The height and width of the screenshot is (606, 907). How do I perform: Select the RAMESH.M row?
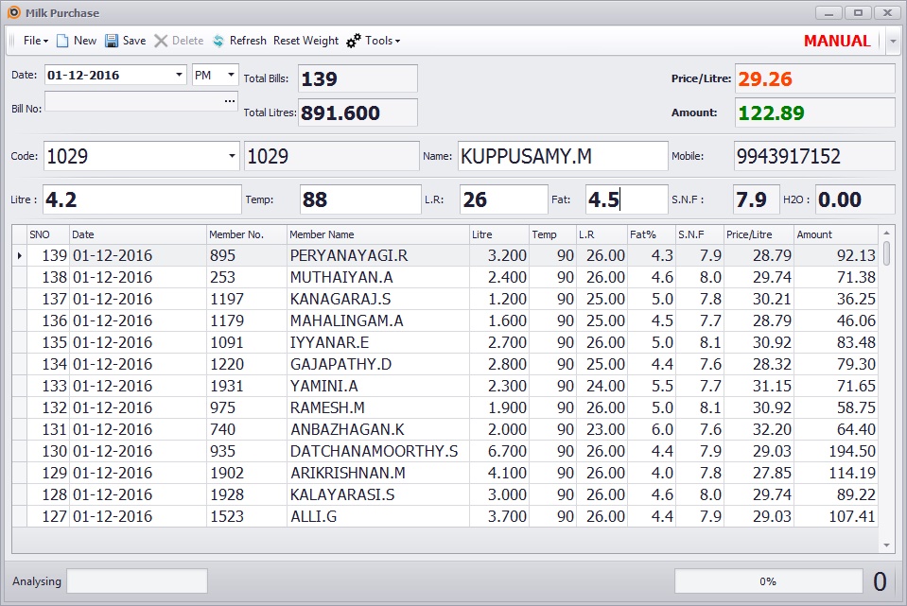click(x=445, y=407)
